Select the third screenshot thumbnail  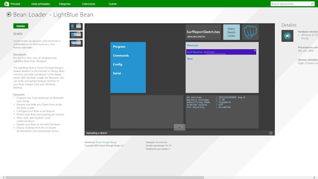click(76, 43)
